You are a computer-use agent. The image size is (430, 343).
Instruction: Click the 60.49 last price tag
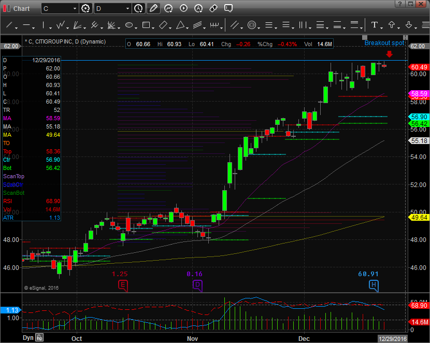click(x=419, y=67)
